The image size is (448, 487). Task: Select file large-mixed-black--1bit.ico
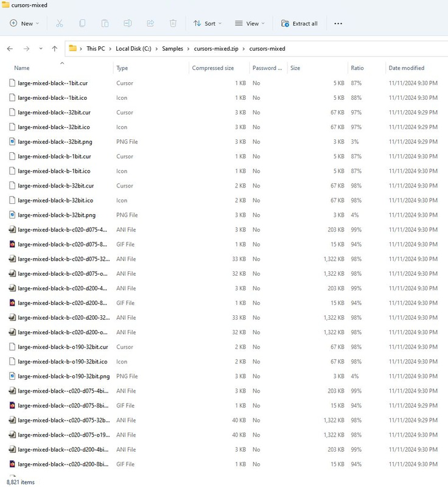point(52,98)
